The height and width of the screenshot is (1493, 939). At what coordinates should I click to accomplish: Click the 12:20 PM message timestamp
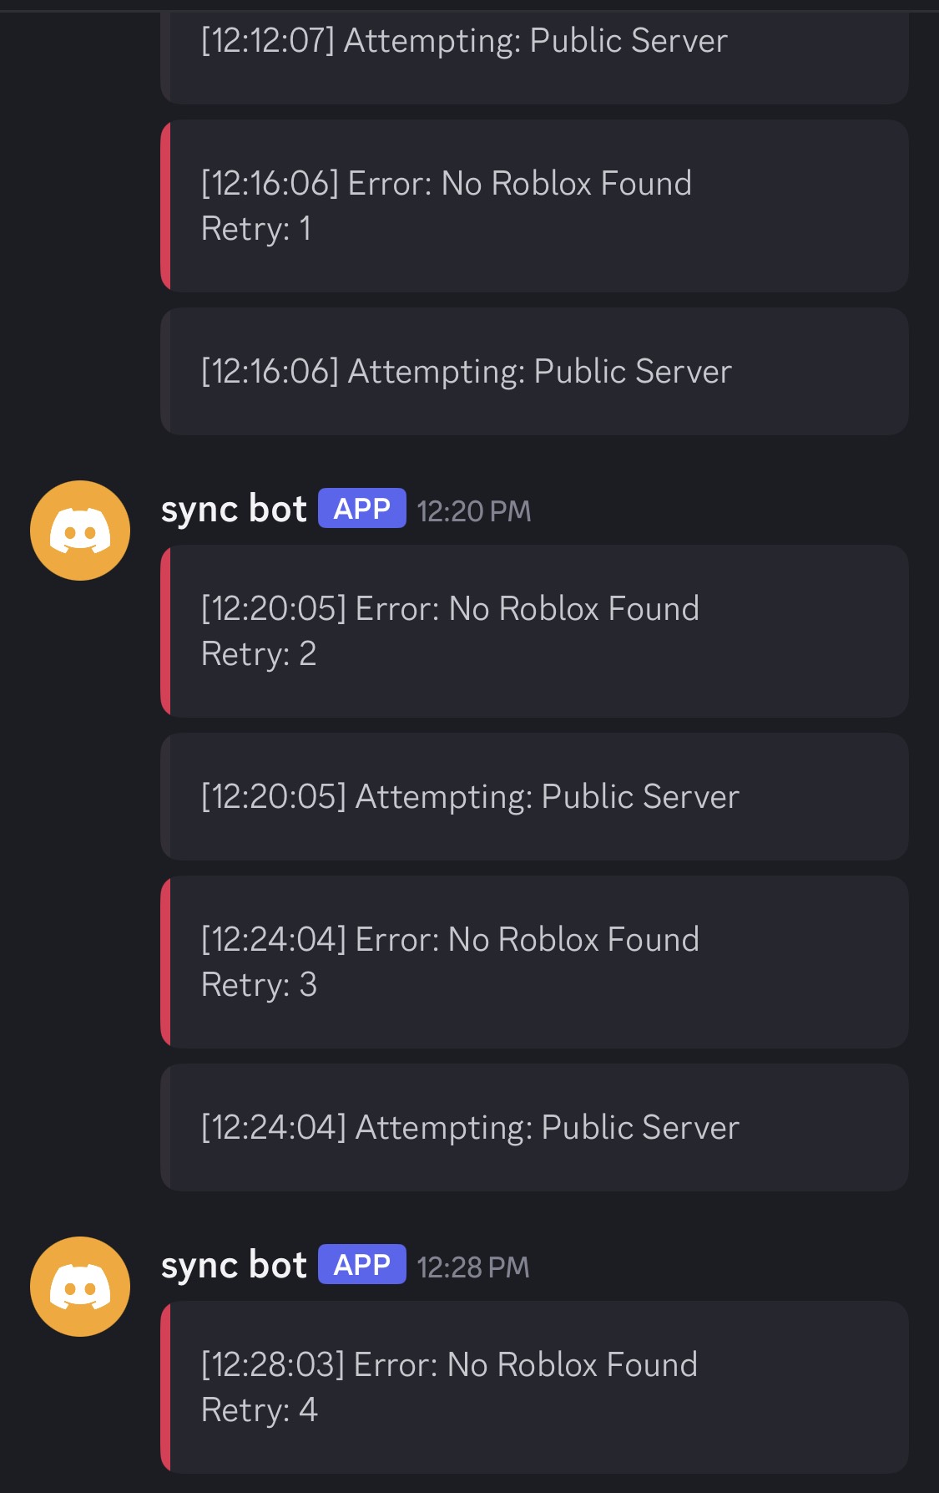[473, 511]
